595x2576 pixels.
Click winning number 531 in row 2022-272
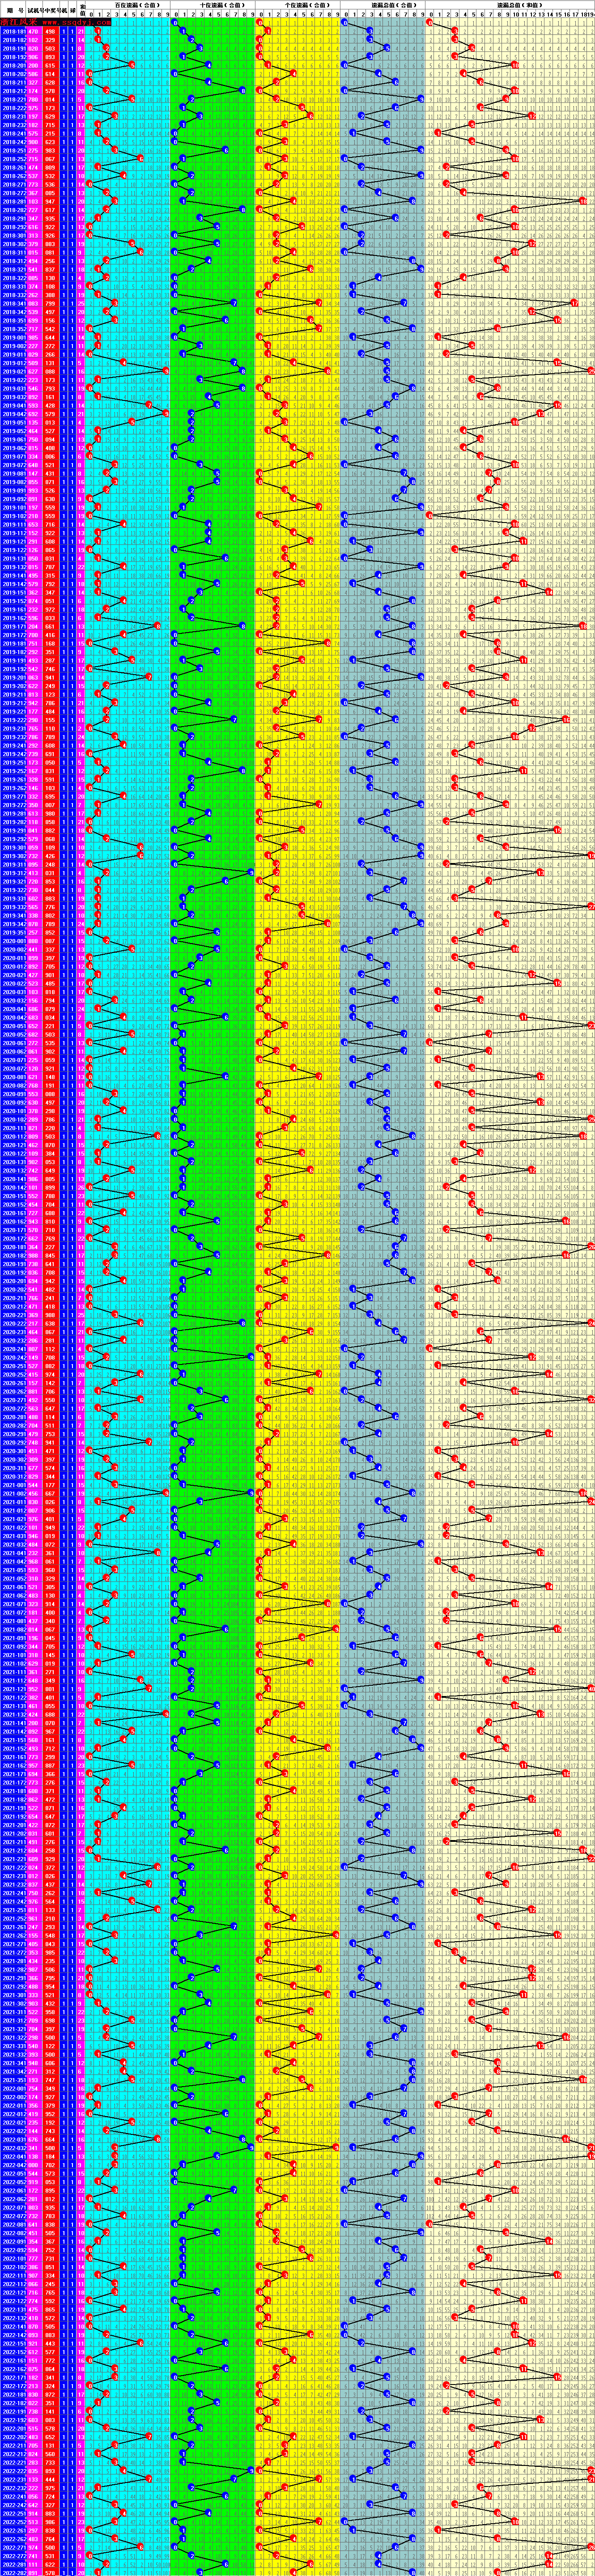(x=50, y=2556)
